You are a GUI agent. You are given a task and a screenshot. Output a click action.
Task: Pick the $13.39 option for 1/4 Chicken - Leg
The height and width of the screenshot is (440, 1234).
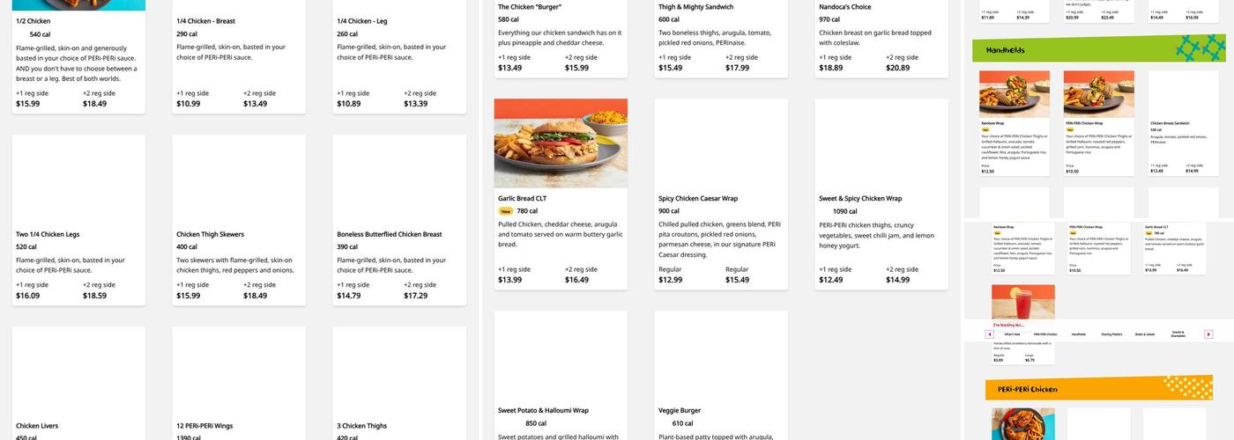click(416, 104)
